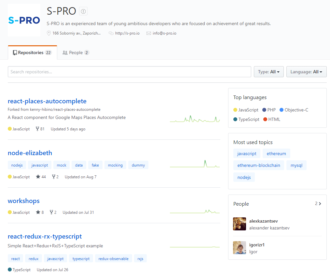Select the Repositories tab
The height and width of the screenshot is (277, 330).
click(32, 53)
